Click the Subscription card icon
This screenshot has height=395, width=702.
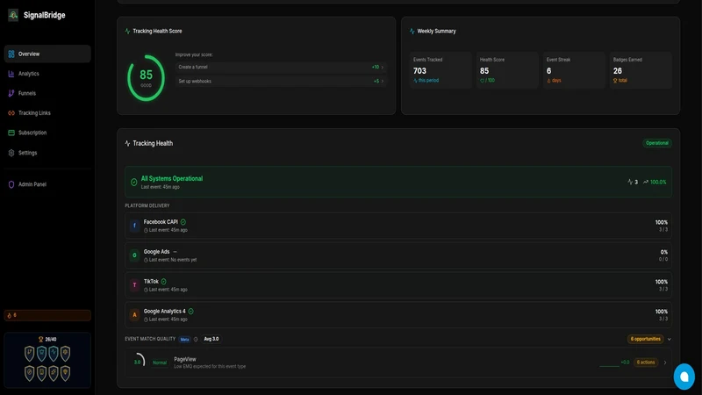11,133
